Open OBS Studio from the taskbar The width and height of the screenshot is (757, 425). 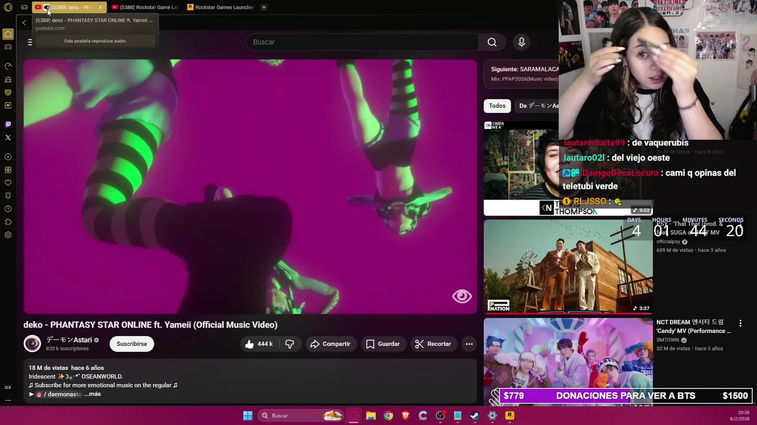click(440, 416)
